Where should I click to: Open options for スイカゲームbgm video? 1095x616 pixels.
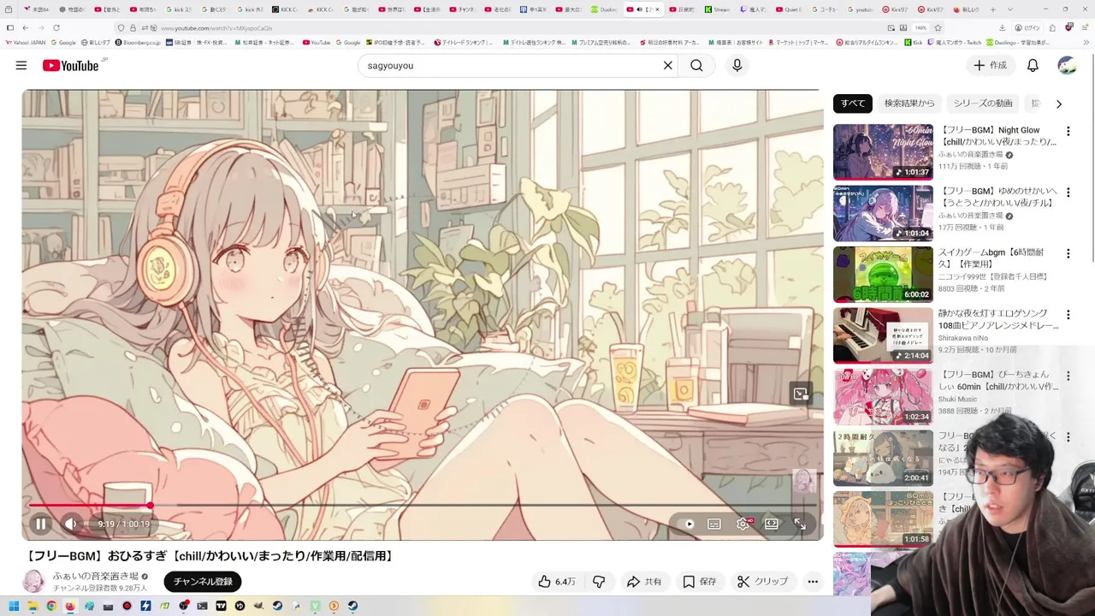tap(1068, 253)
